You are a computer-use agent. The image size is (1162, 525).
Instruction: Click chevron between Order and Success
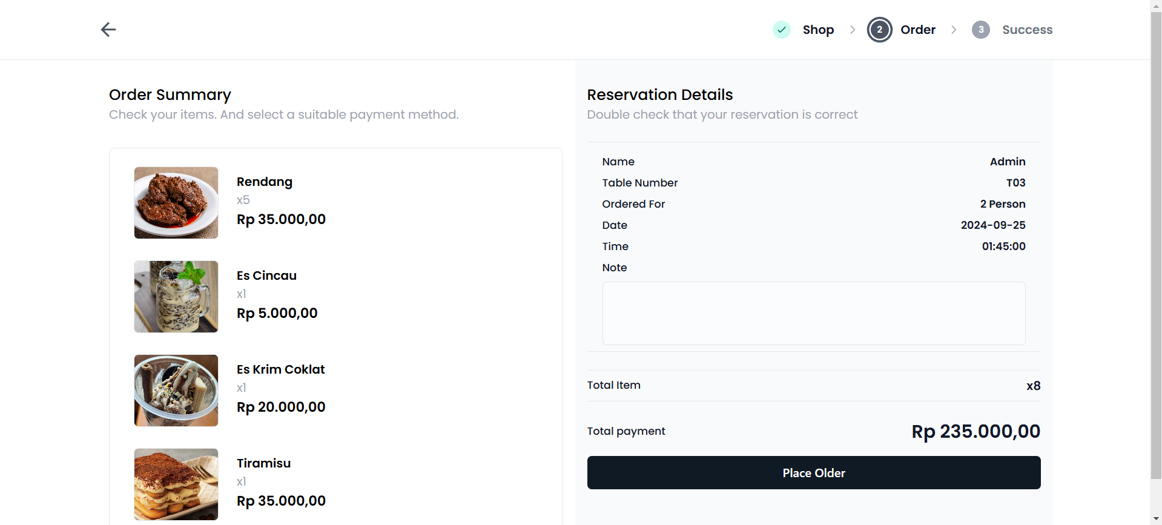[954, 30]
